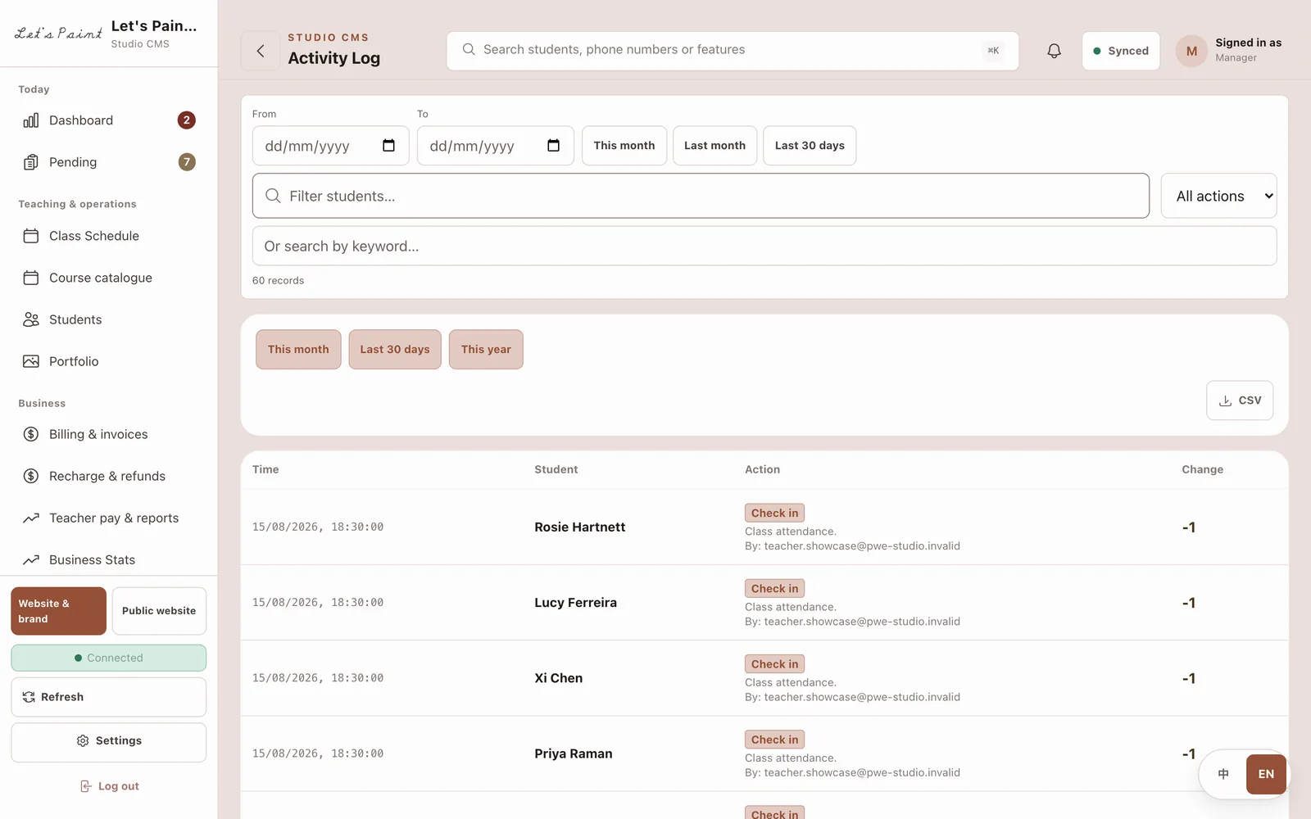Switch language to Chinese (中)
Image resolution: width=1311 pixels, height=819 pixels.
click(1223, 774)
